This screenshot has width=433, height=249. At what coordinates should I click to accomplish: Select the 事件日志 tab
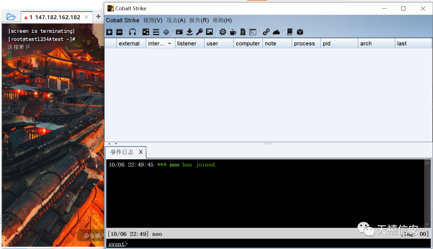point(122,152)
